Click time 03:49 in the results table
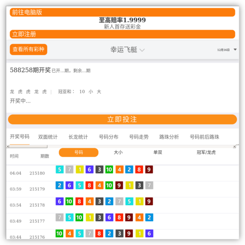Screen dimensions: 245x245 (15, 221)
